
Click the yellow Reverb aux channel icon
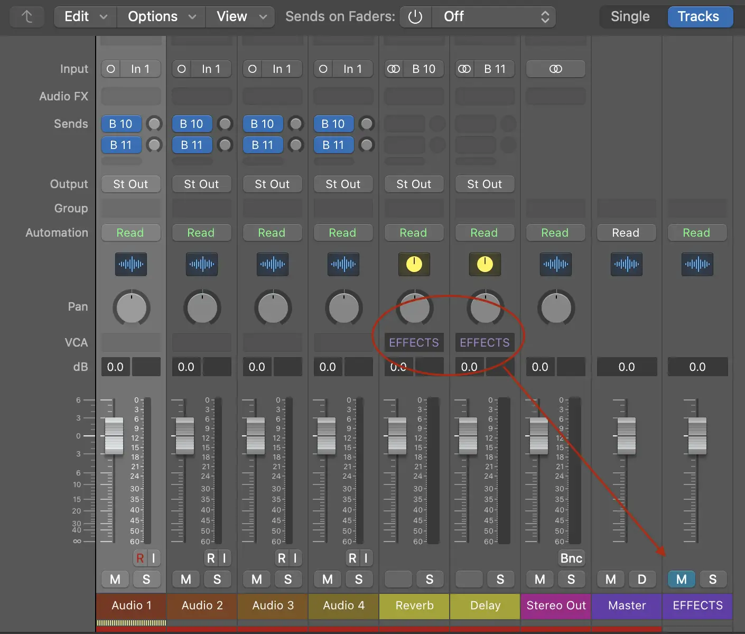[414, 264]
